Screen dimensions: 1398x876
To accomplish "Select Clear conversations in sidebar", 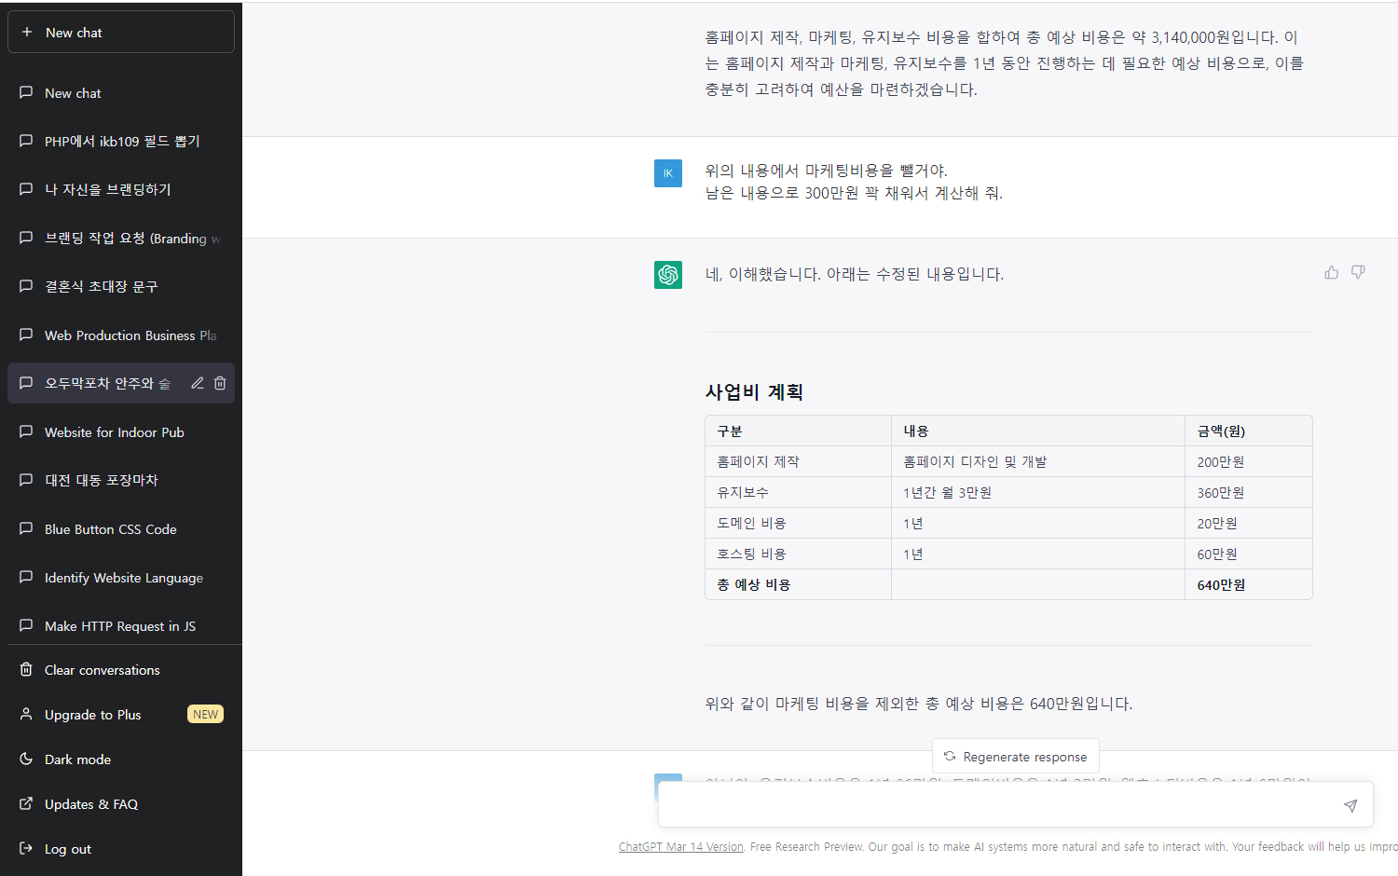I will [103, 670].
